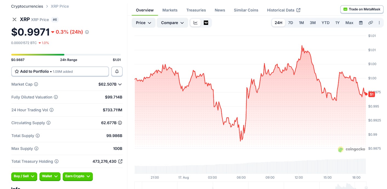Select the 1M time range

(301, 23)
